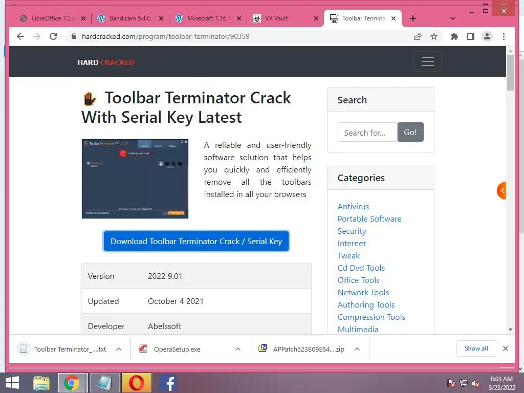Viewport: 524px width, 393px height.
Task: Click the HARD CRACKED site logo
Action: click(x=106, y=62)
